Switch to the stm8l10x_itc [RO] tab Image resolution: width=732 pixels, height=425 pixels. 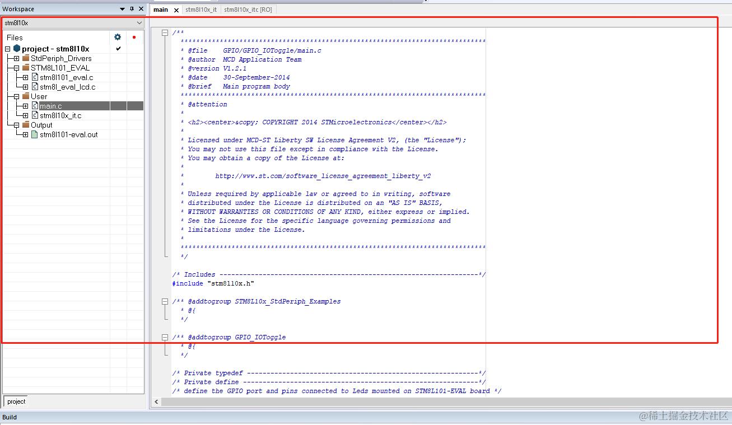tap(248, 10)
